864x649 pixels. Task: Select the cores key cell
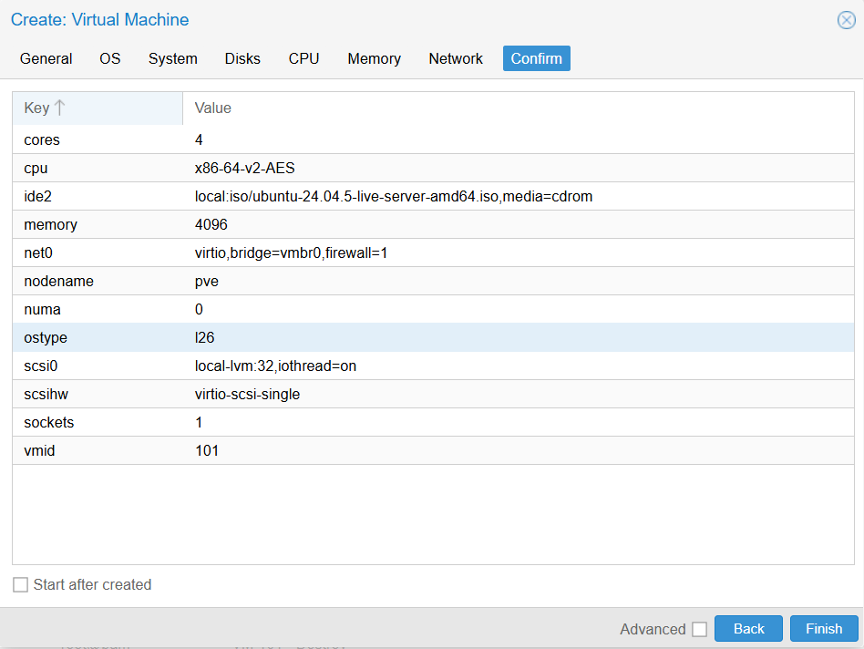[x=98, y=140]
